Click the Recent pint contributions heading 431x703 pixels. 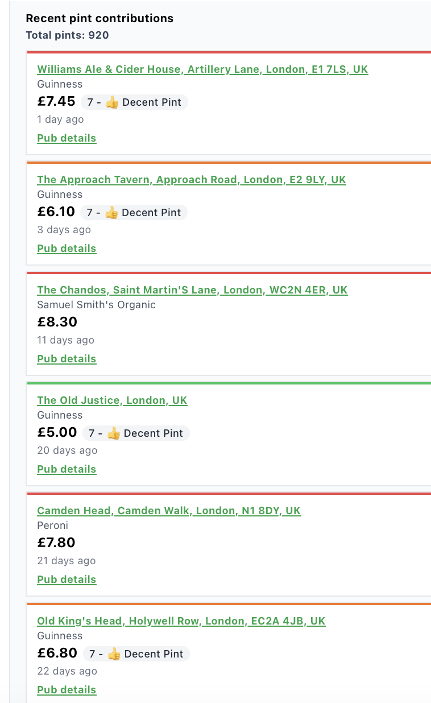(x=100, y=18)
